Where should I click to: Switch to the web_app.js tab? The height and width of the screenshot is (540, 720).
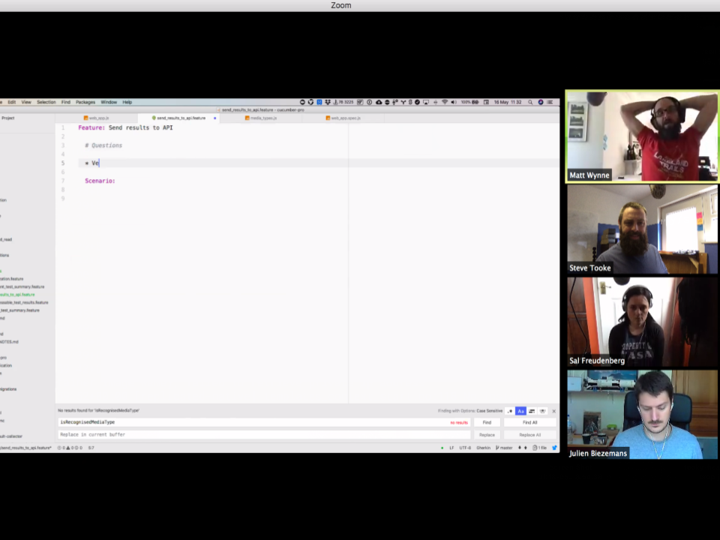pos(98,118)
